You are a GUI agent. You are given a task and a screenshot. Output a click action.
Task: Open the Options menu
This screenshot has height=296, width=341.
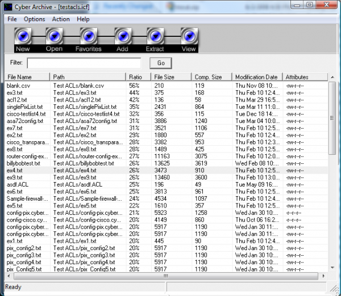point(34,19)
